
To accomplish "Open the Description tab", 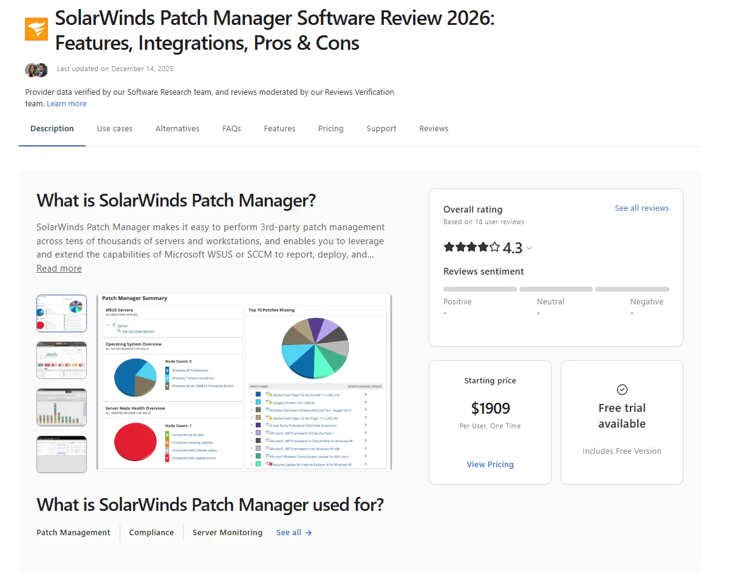I will click(52, 129).
